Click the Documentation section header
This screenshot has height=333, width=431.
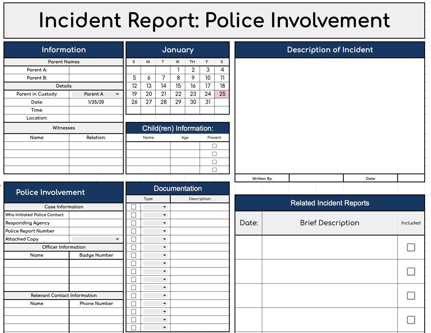pyautogui.click(x=178, y=189)
